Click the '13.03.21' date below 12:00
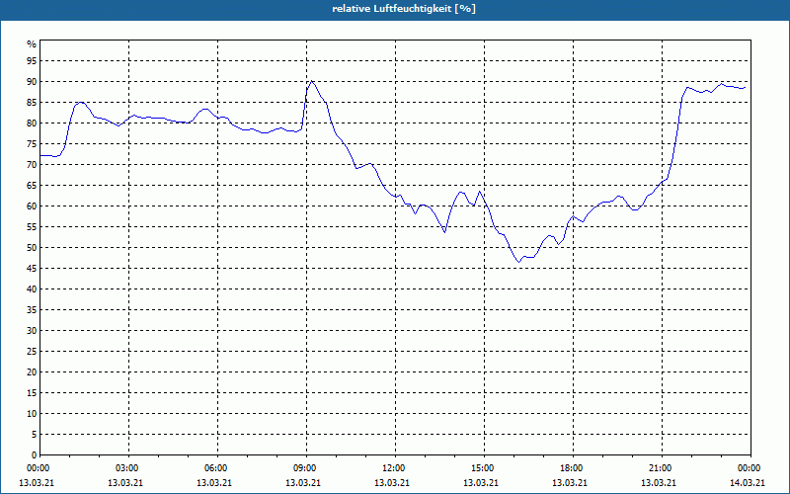 392,482
